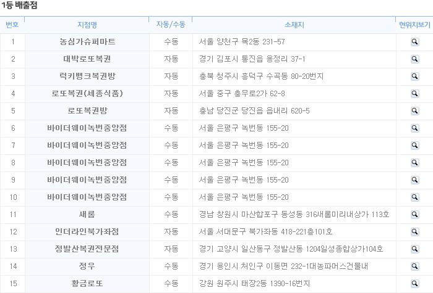Click magnifier icon in row number 6

pyautogui.click(x=414, y=128)
